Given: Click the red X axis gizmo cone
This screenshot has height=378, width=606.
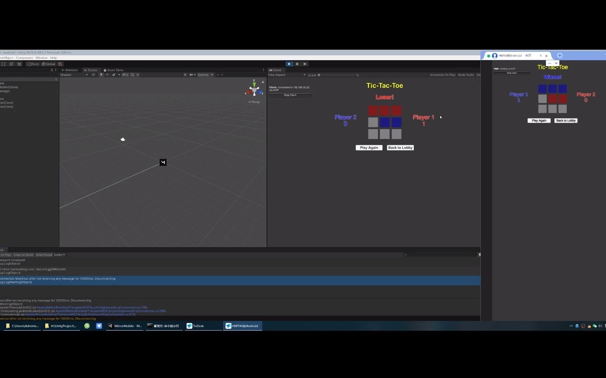Looking at the screenshot, I should coord(249,93).
